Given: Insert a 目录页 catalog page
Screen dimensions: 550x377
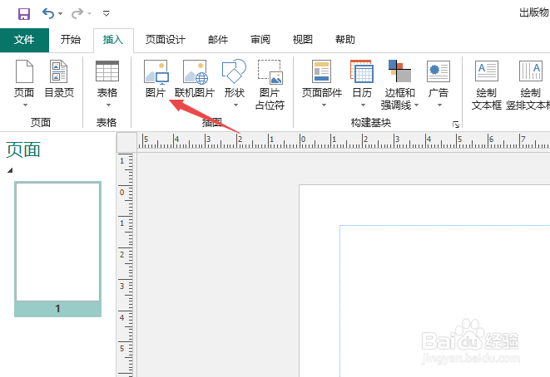Looking at the screenshot, I should (x=59, y=79).
